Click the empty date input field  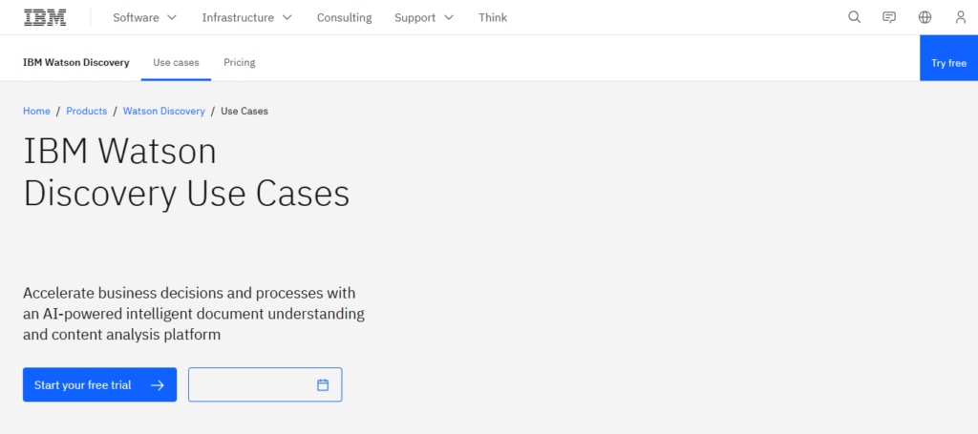pos(266,384)
